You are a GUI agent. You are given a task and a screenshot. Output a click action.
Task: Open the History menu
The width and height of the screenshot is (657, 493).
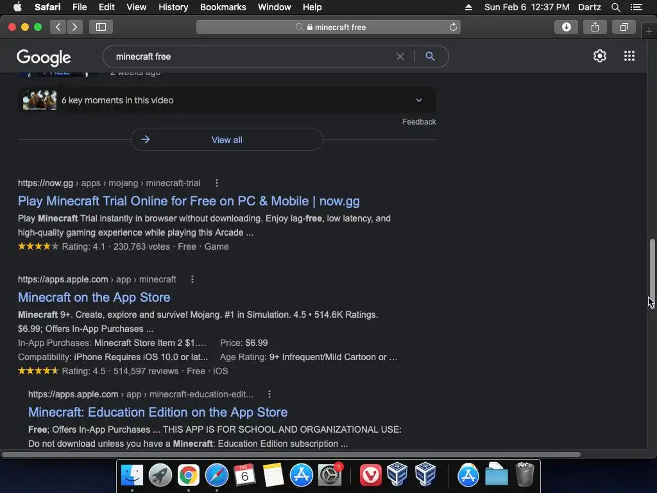pyautogui.click(x=173, y=7)
